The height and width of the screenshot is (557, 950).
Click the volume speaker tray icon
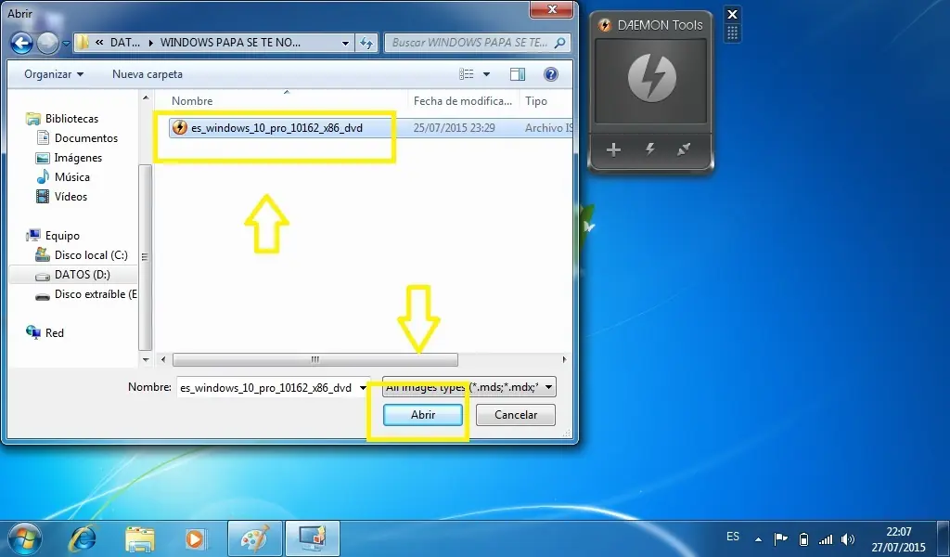click(x=848, y=538)
